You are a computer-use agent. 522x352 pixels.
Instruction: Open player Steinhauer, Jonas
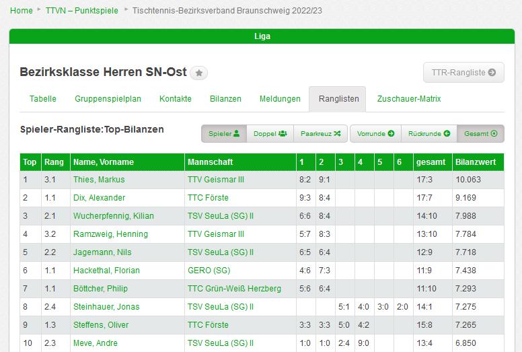[106, 307]
